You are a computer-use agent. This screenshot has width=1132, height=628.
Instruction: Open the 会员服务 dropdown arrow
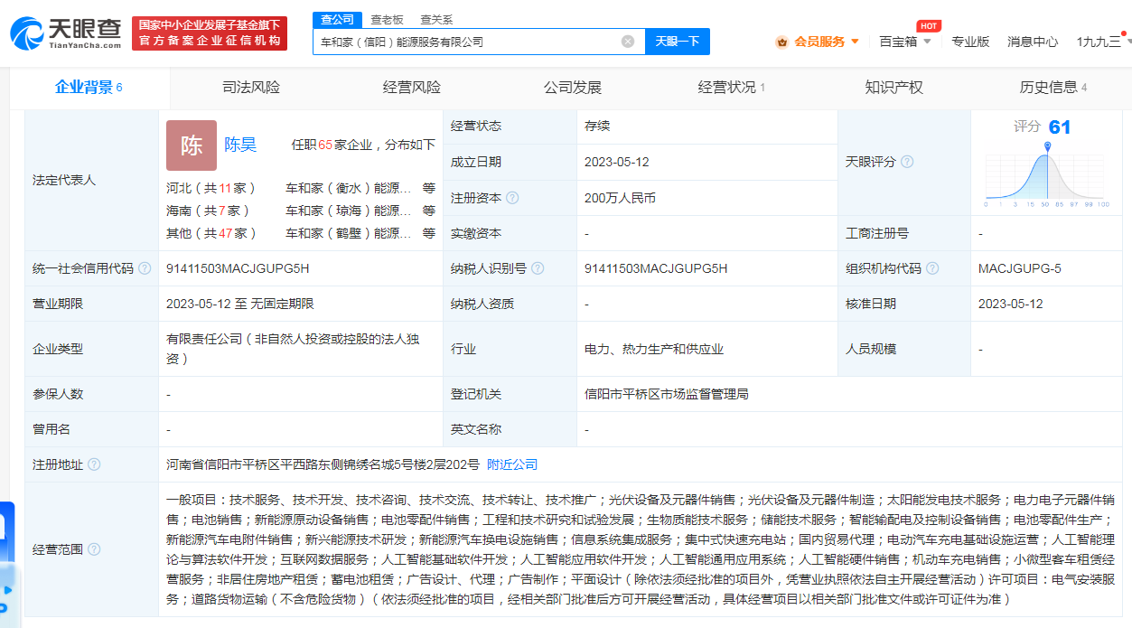(x=855, y=42)
